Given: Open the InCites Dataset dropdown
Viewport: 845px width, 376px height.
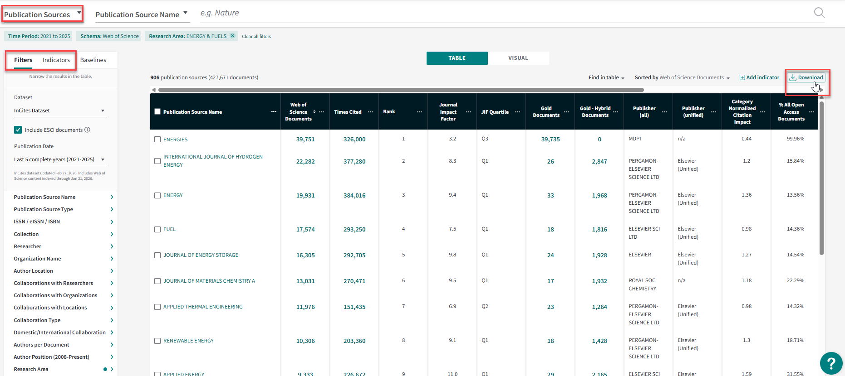Looking at the screenshot, I should tap(60, 111).
